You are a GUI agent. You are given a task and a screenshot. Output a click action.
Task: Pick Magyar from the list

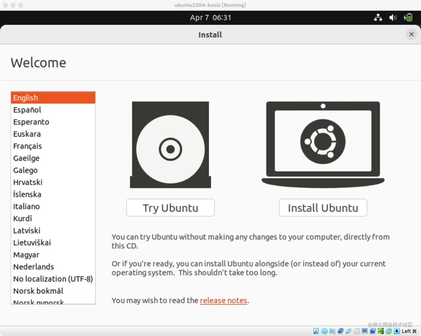pos(53,255)
